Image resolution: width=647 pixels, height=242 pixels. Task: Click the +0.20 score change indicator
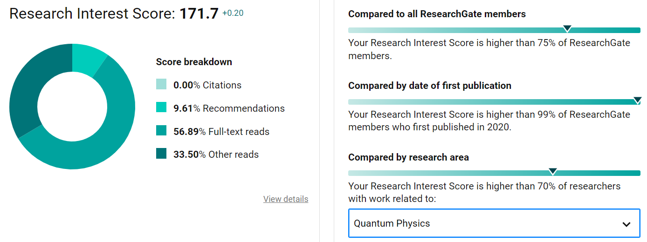point(233,13)
